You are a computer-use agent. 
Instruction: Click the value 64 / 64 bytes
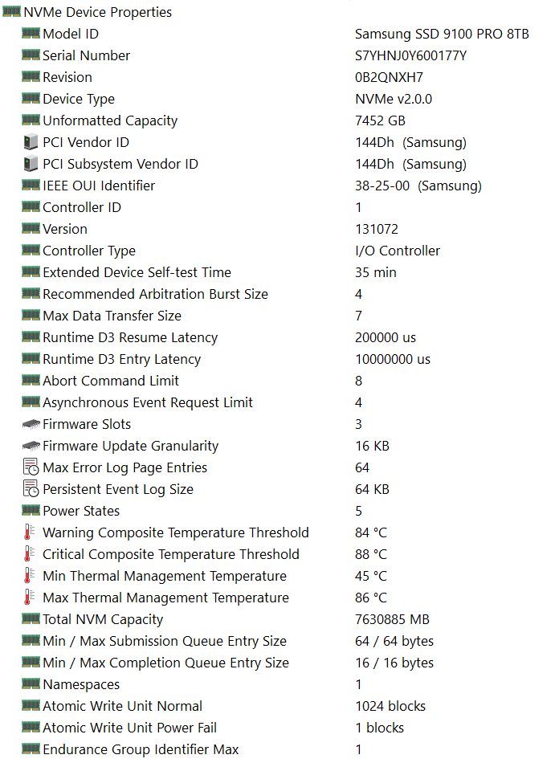click(x=394, y=641)
